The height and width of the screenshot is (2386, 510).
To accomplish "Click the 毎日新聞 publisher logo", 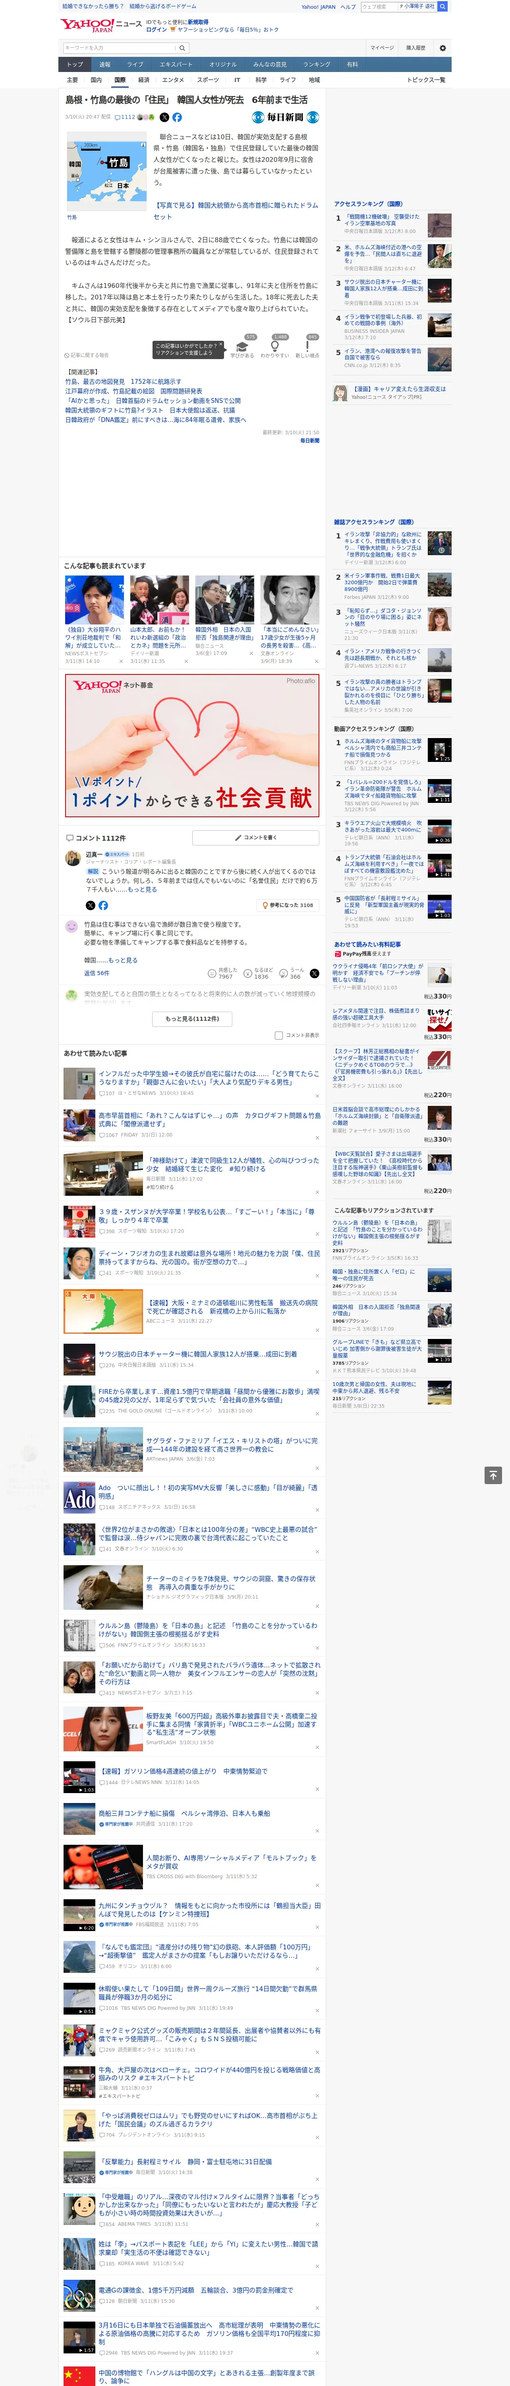I will point(286,118).
